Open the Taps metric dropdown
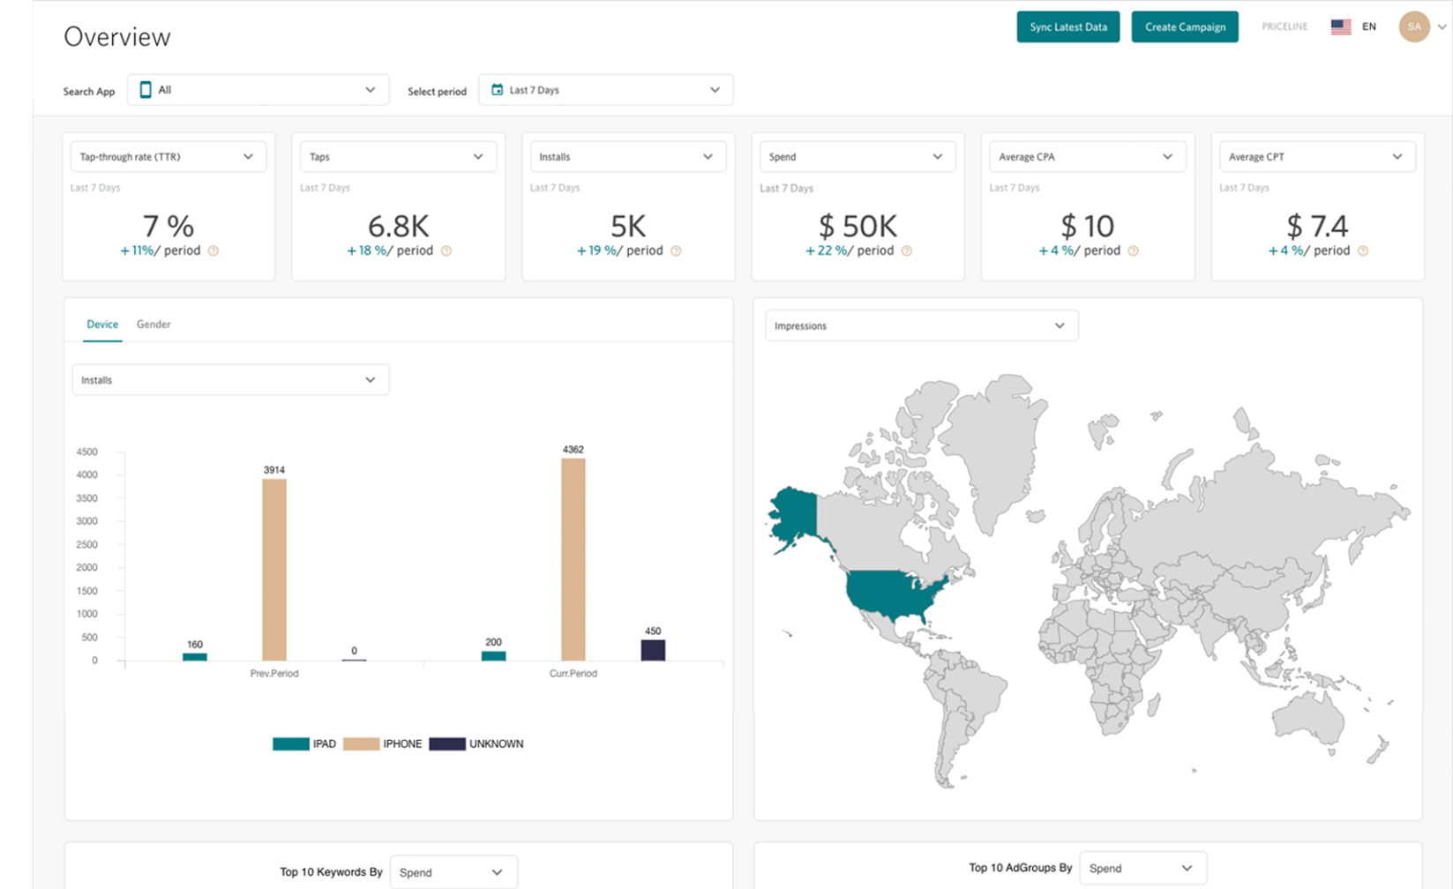 pyautogui.click(x=398, y=157)
